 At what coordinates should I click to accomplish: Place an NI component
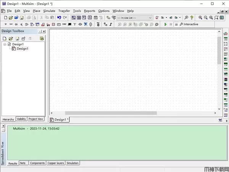[85, 24]
